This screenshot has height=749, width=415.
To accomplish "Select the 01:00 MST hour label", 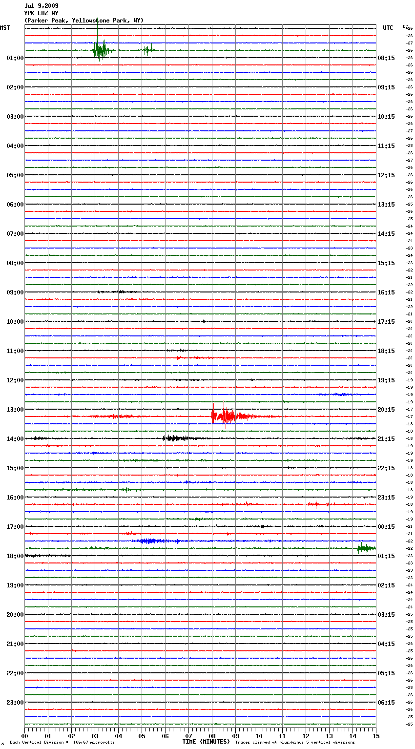I will (15, 58).
